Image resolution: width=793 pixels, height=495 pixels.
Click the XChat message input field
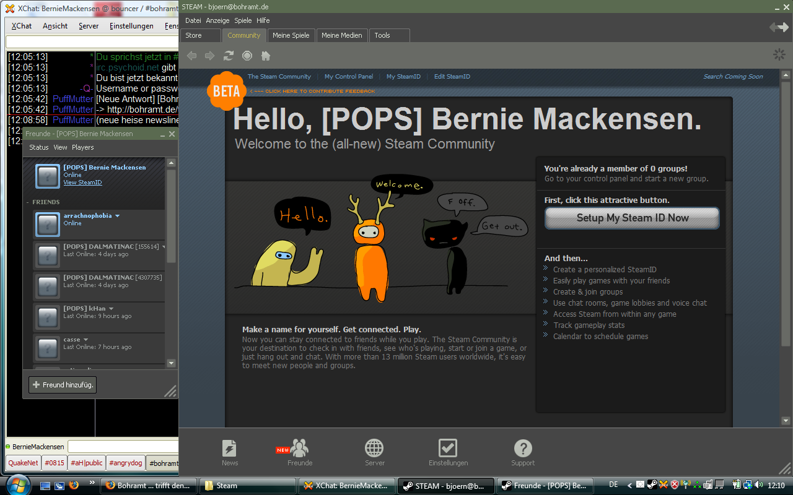[x=123, y=447]
